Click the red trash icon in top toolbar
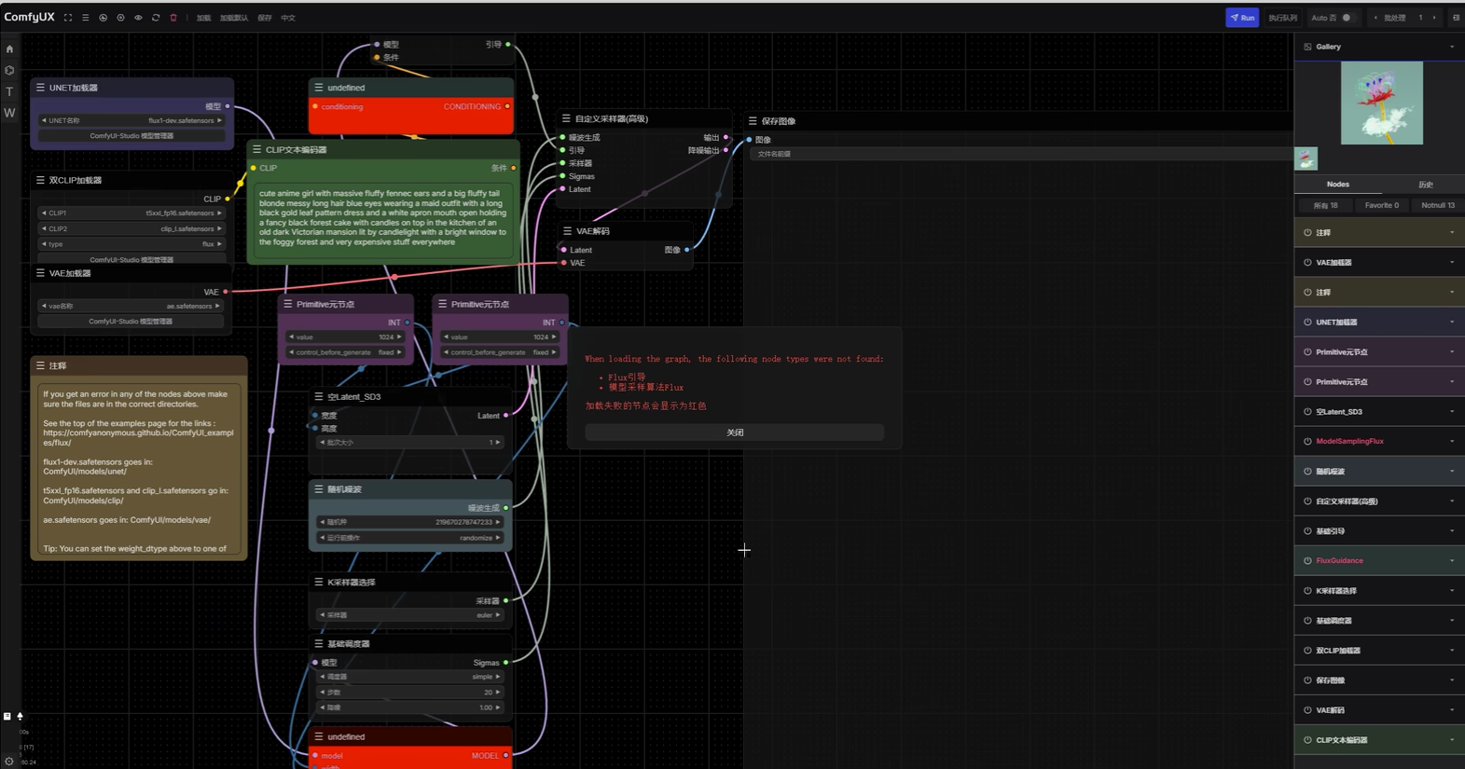The image size is (1465, 769). (x=173, y=18)
